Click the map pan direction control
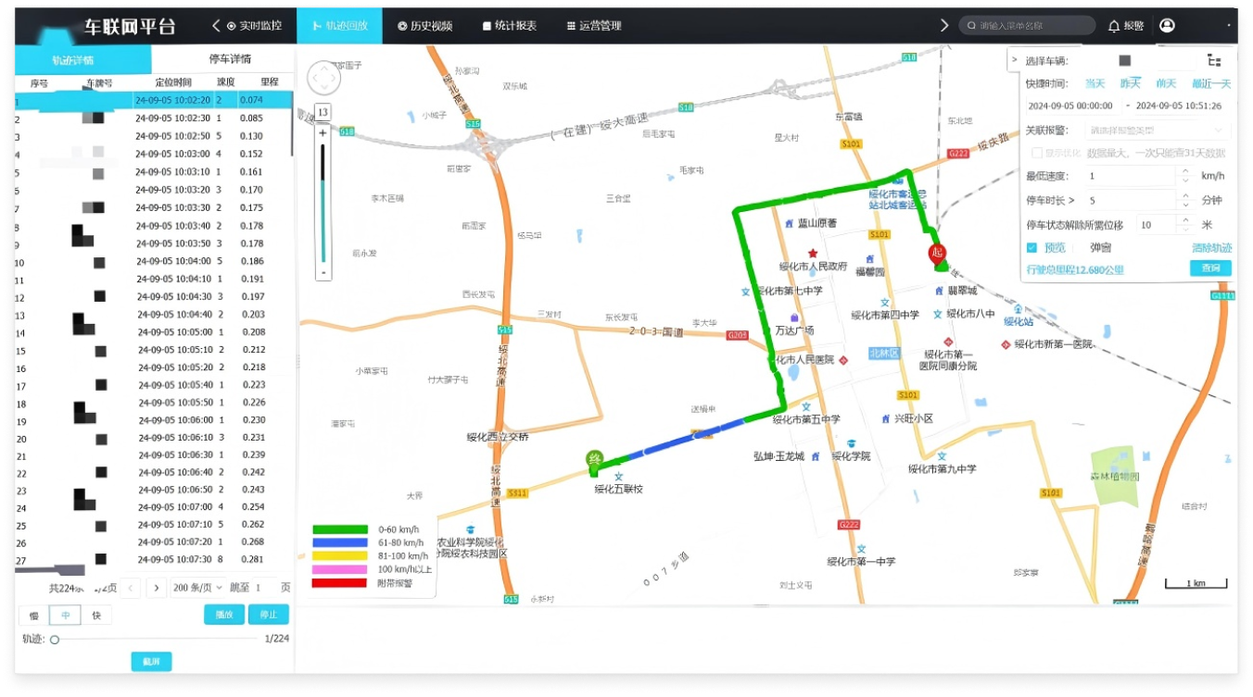This screenshot has width=1253, height=697. (x=323, y=79)
